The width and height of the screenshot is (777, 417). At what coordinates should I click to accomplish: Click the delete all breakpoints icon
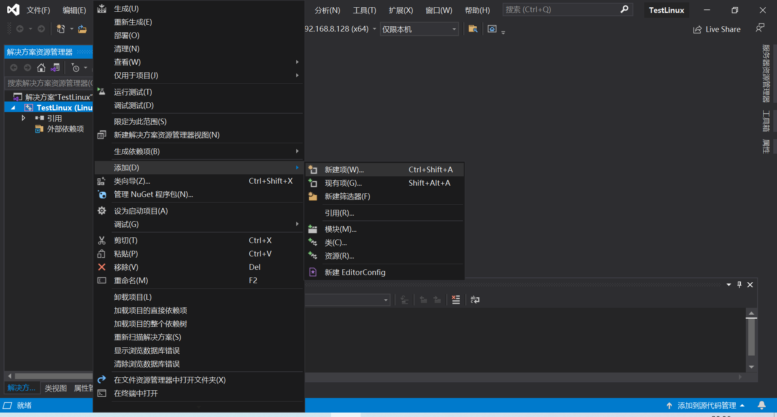tap(456, 300)
